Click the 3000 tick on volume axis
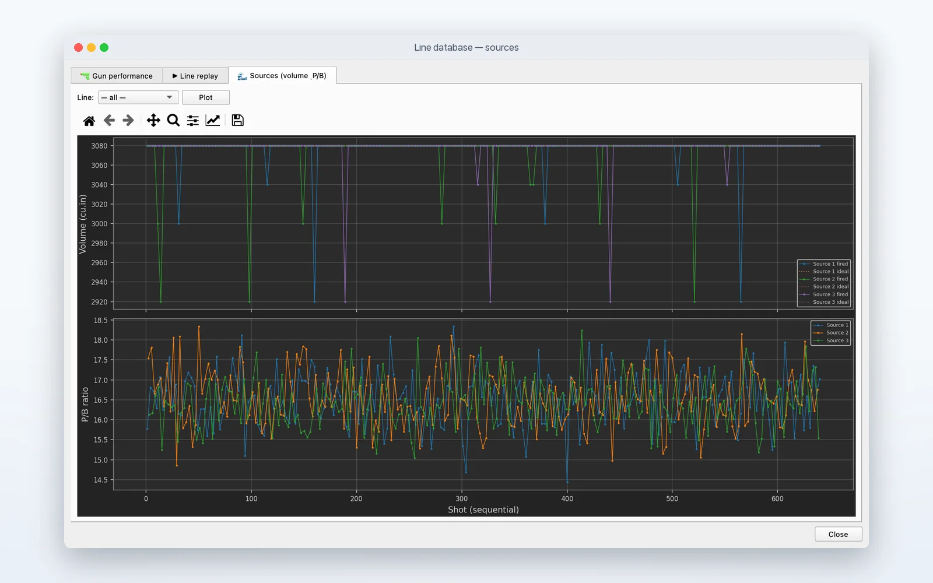This screenshot has height=583, width=933. pos(99,224)
